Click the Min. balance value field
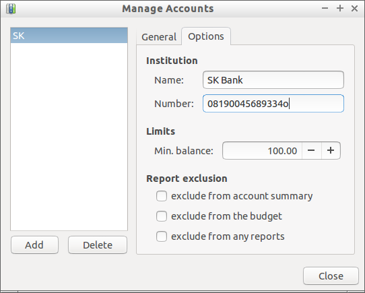The image size is (365, 293). pos(263,150)
